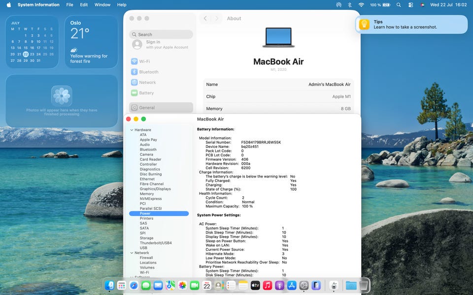
Task: Click Wi-Fi status icon in menu bar
Action: [361, 5]
